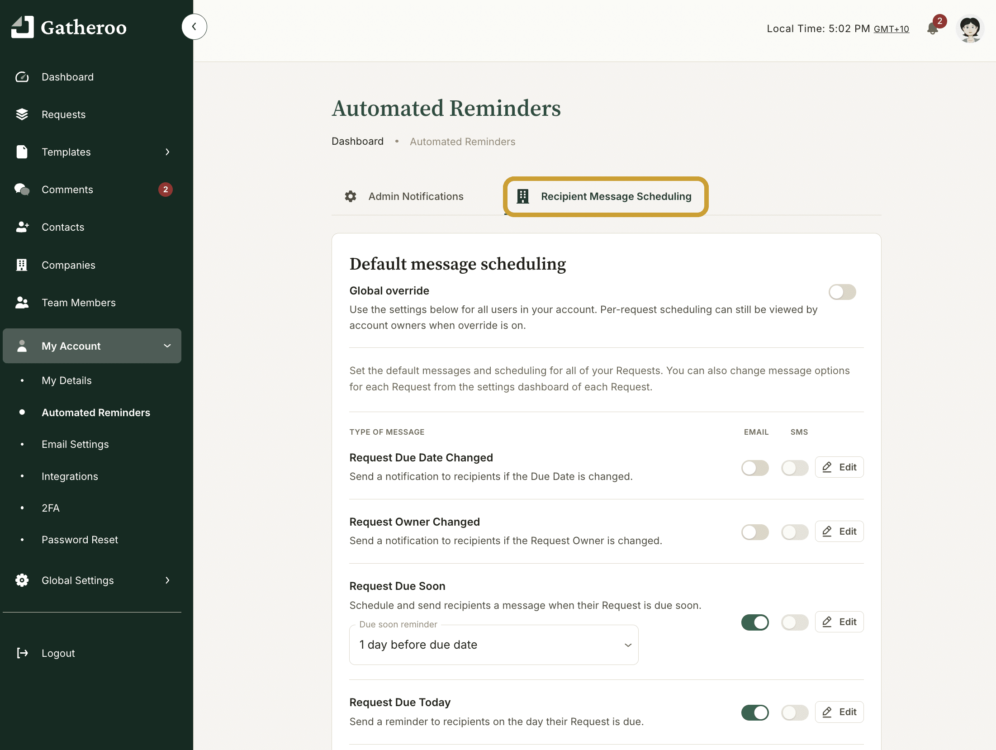Screen dimensions: 996x750
Task: Enable SMS for Request Due Today
Action: pyautogui.click(x=795, y=712)
